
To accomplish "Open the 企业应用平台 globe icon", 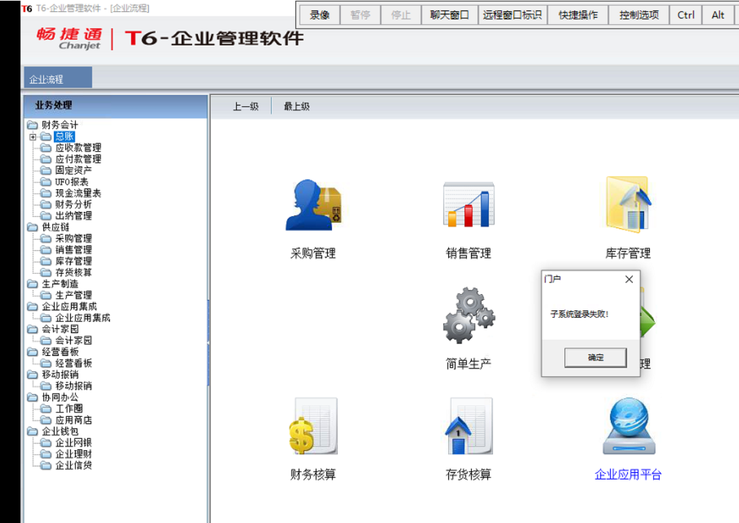I will [628, 426].
